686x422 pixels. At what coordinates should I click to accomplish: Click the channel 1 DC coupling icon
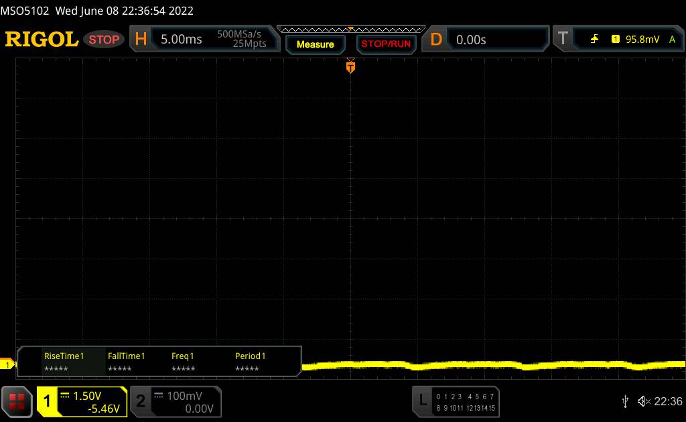pos(65,395)
